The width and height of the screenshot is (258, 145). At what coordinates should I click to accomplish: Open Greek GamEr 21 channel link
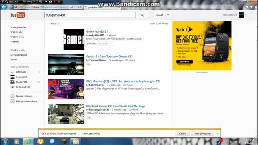pos(97,31)
